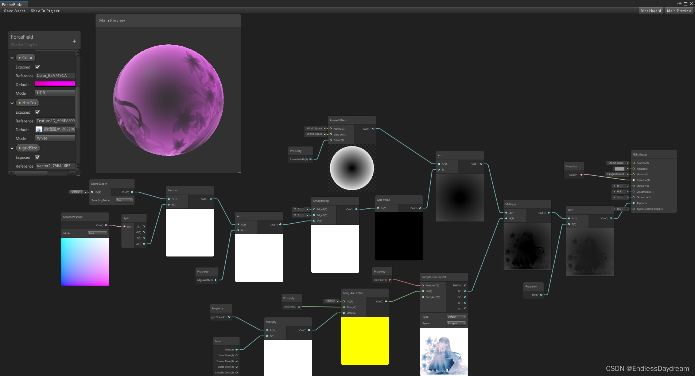Collapse the Color property using its chevron
This screenshot has width=695, height=376.
[x=12, y=58]
